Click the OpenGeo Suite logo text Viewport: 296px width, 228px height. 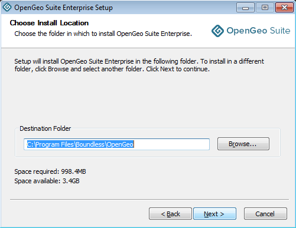pos(258,31)
